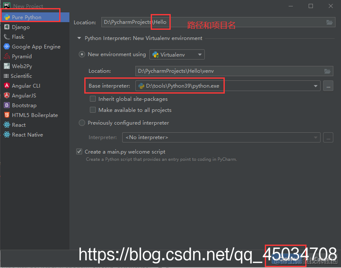Click the Web2Py icon
The width and height of the screenshot is (341, 268).
tap(7, 66)
